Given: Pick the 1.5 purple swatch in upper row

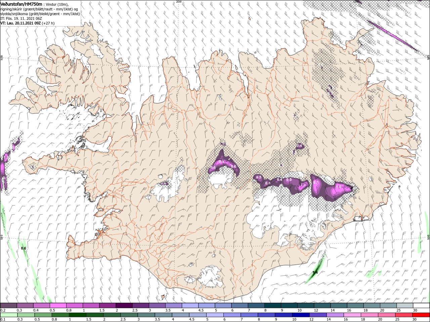Looking at the screenshot, I should [107, 306].
